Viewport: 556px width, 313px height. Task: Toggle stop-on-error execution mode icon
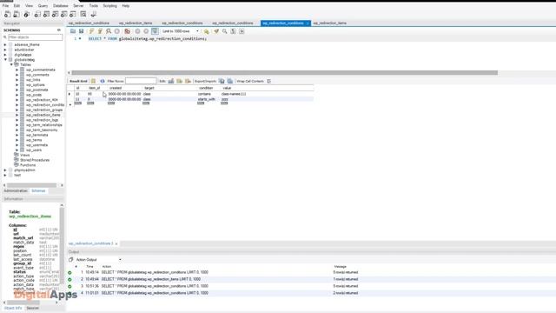[x=128, y=31]
